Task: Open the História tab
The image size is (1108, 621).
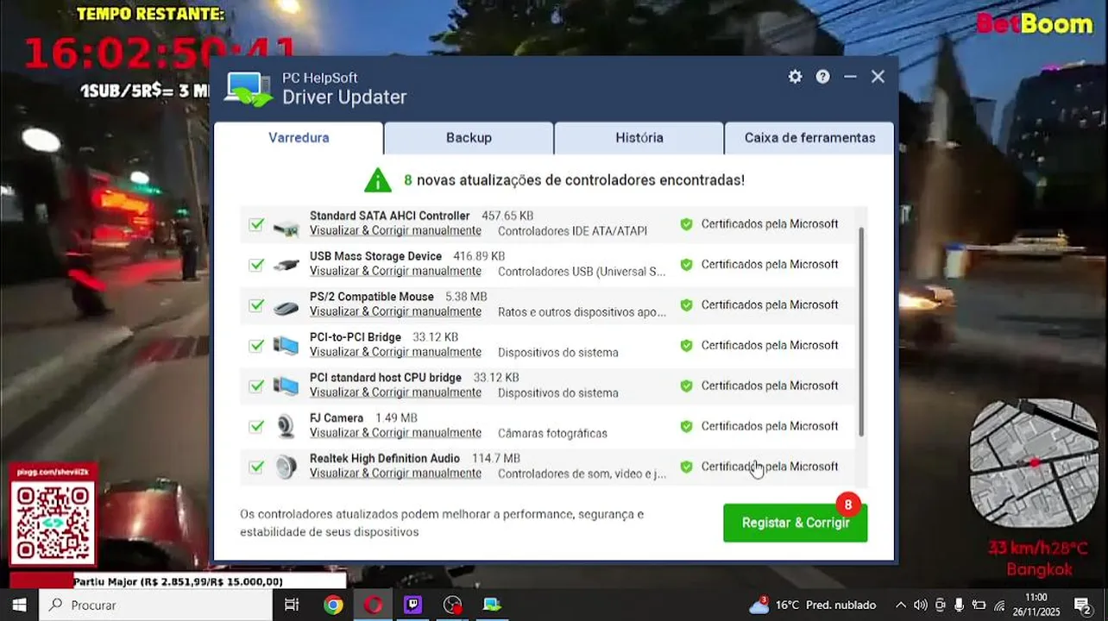Action: click(639, 138)
